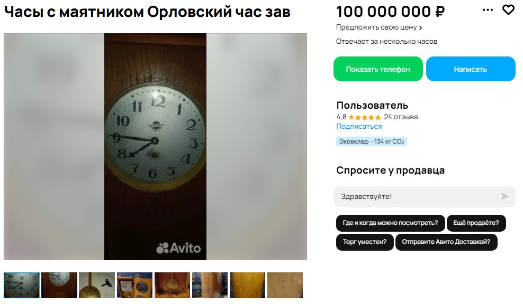Send message using the arrow icon
The image size is (523, 304).
505,196
